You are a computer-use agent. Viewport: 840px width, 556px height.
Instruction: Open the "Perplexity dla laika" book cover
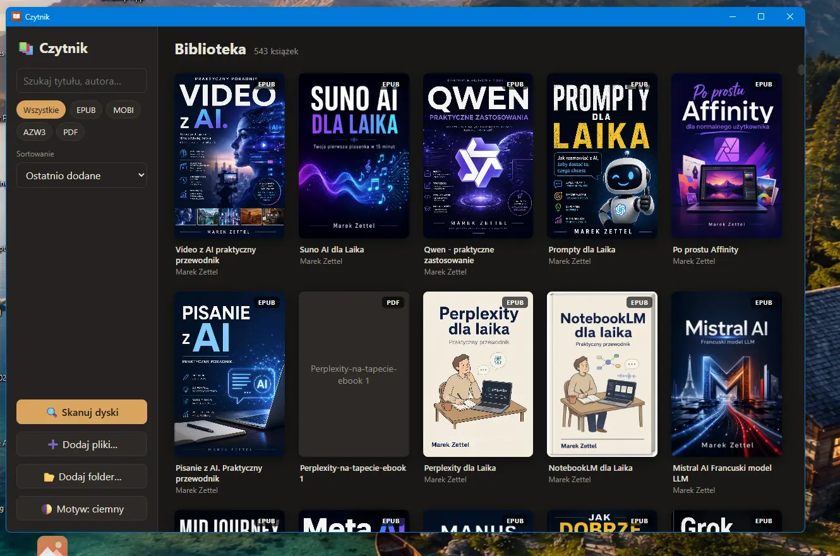(x=478, y=374)
